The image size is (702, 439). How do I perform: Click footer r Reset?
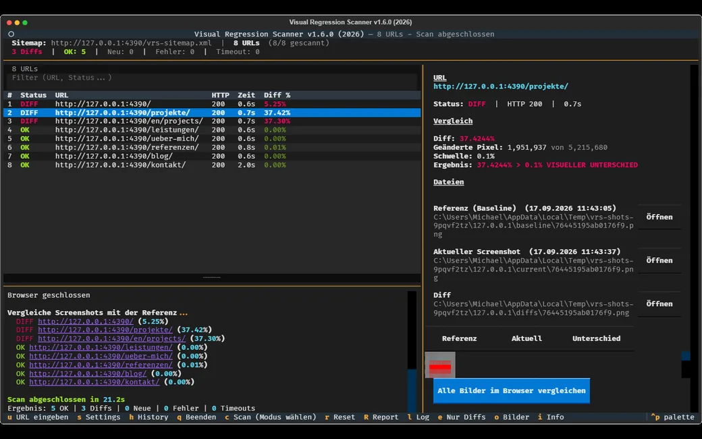click(x=340, y=417)
